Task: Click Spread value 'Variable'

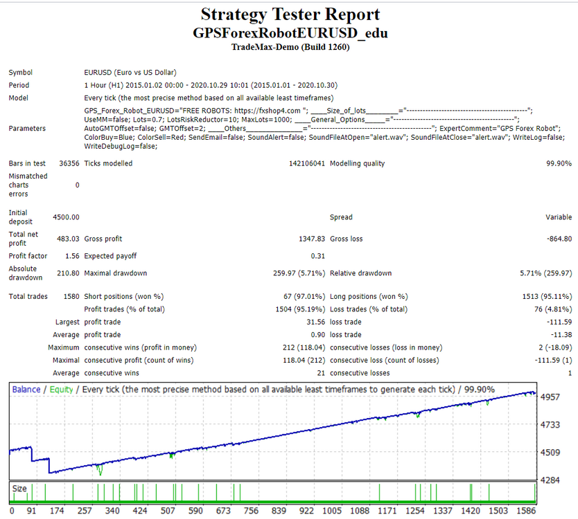Action: coord(559,217)
